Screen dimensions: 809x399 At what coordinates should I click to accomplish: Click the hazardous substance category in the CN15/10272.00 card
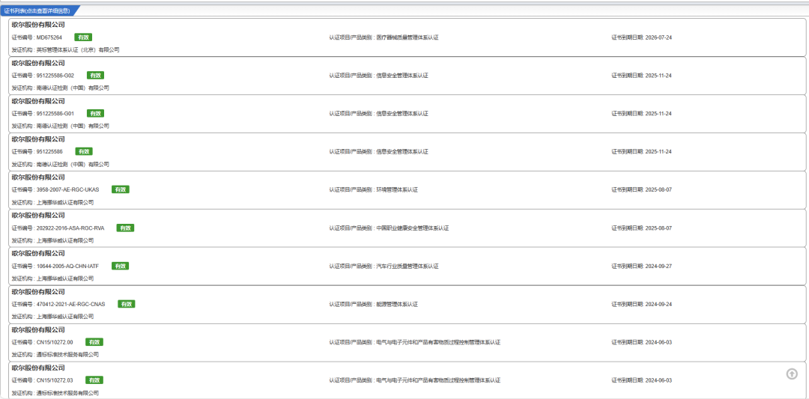[438, 342]
